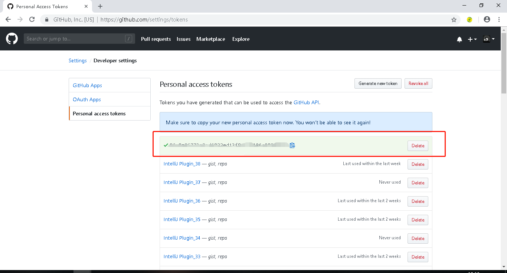This screenshot has width=507, height=273.
Task: Go back in the browser
Action: pos(8,20)
